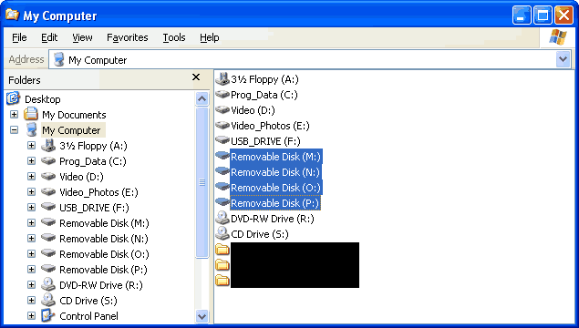This screenshot has height=328, width=579.
Task: Click Video (D:) drive icon in file list
Action: click(x=222, y=110)
